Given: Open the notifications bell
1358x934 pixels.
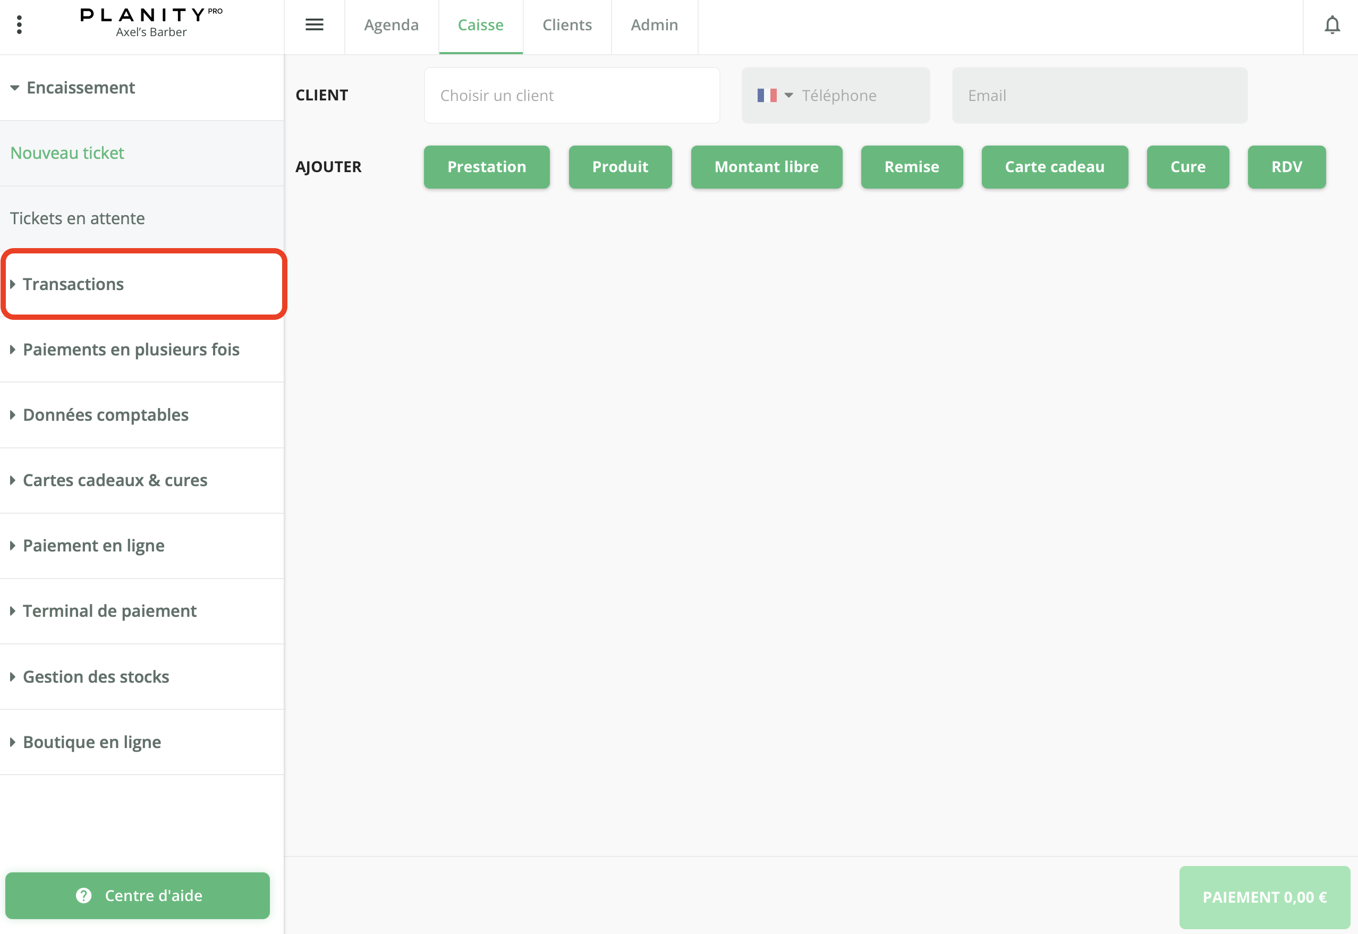Looking at the screenshot, I should point(1331,25).
